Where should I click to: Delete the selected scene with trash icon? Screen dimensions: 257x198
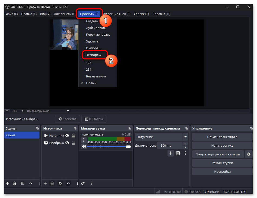pyautogui.click(x=15, y=183)
